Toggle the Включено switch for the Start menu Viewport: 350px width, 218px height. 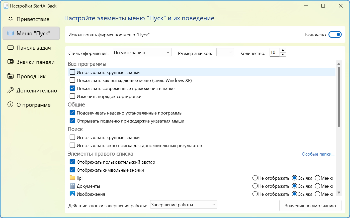pos(335,35)
